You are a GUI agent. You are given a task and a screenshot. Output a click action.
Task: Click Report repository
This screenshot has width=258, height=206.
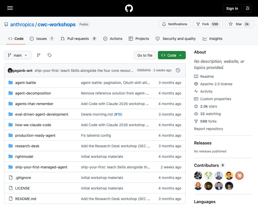click(208, 129)
